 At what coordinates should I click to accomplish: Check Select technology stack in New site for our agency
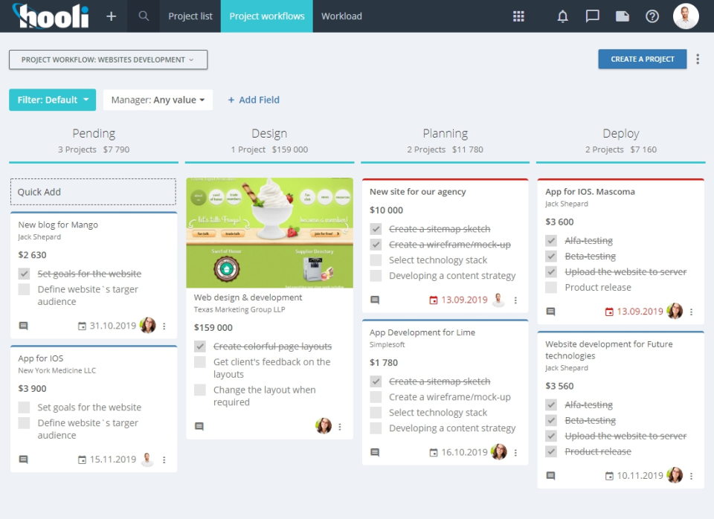coord(376,260)
